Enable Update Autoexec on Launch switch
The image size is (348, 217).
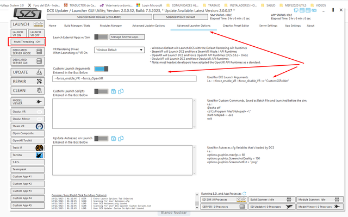(101, 139)
